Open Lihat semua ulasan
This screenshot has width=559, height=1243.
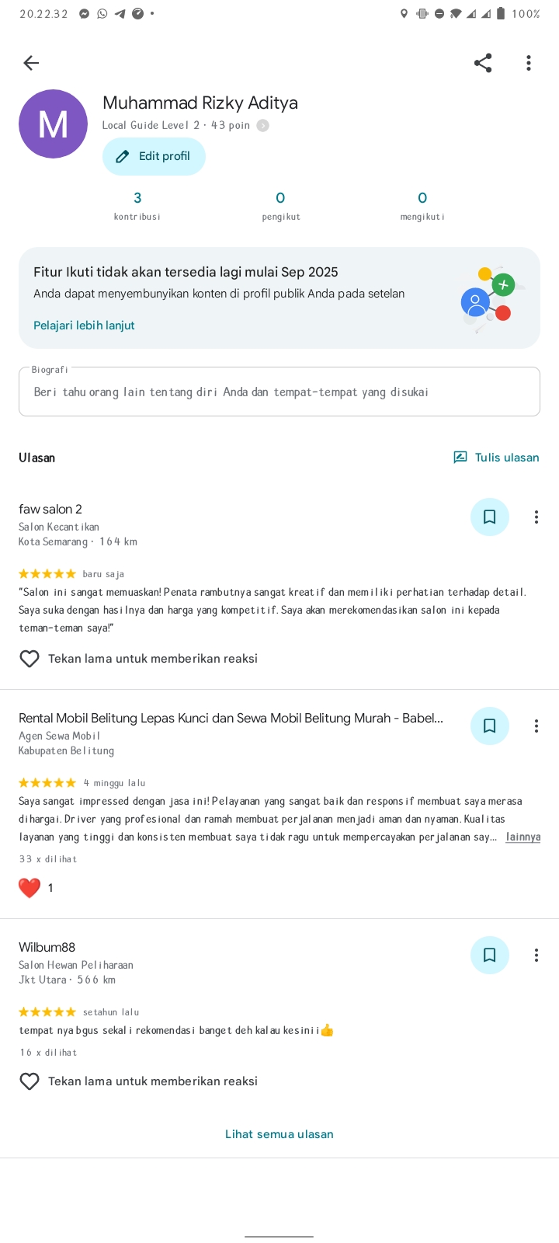(279, 1134)
